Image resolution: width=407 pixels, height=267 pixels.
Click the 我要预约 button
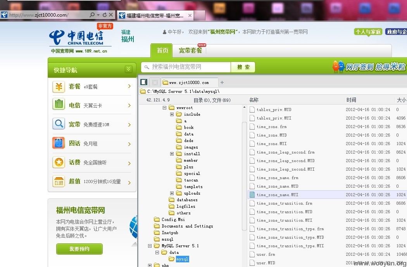point(79,249)
